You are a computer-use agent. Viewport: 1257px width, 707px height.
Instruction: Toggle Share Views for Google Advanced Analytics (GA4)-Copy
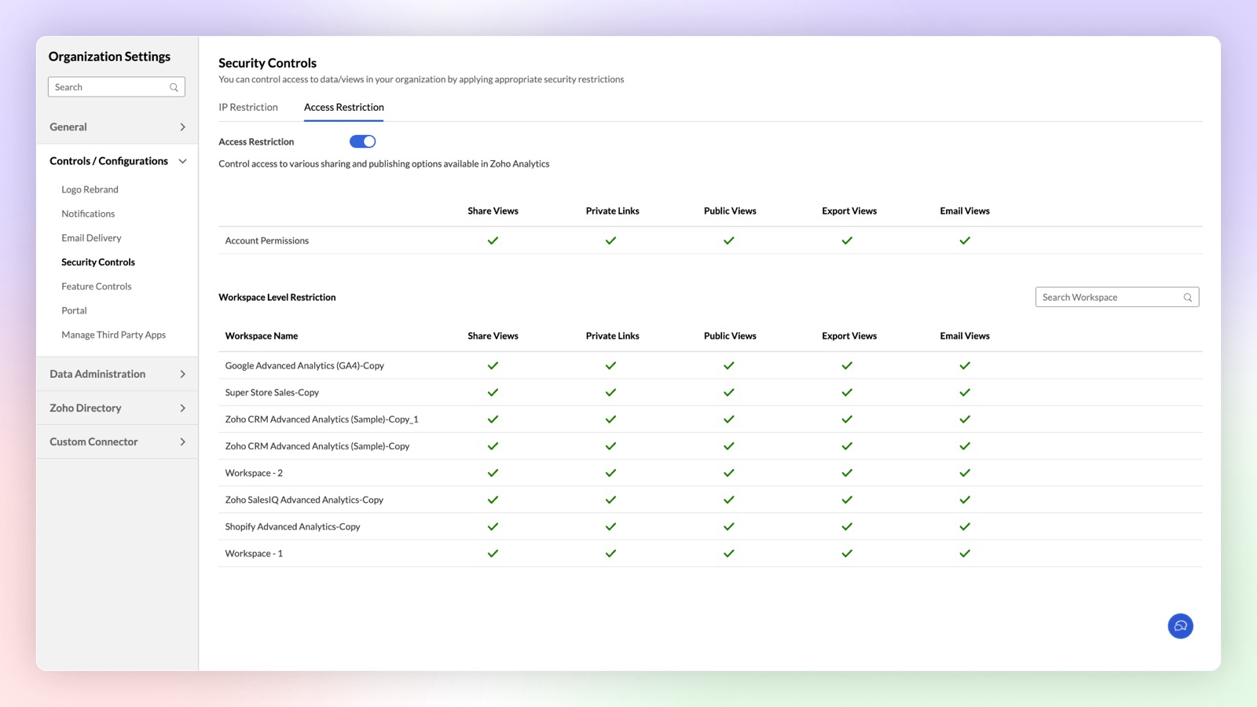tap(493, 365)
